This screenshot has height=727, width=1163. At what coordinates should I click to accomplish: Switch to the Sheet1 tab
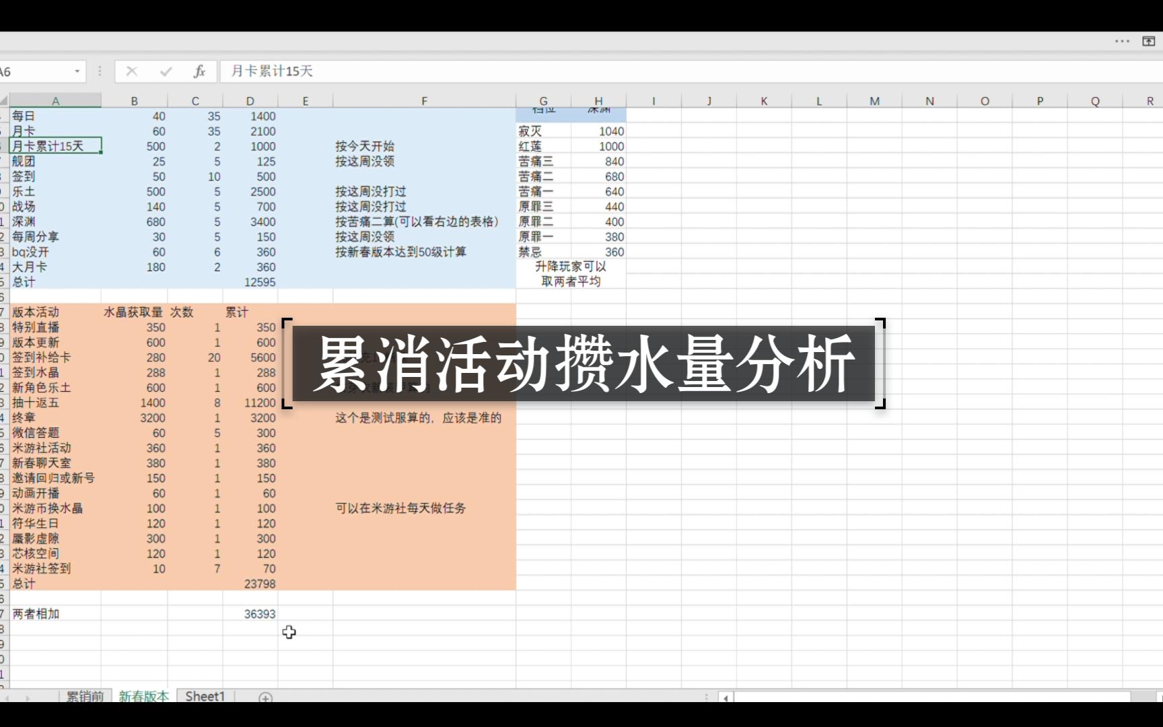pyautogui.click(x=205, y=696)
